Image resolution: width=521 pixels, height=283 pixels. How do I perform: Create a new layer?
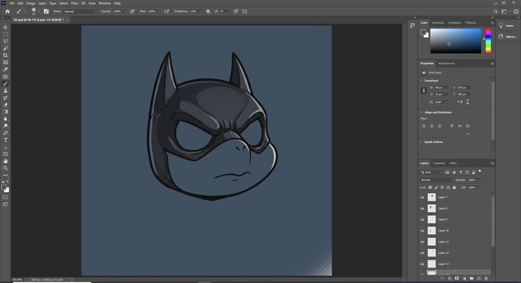tap(479, 278)
